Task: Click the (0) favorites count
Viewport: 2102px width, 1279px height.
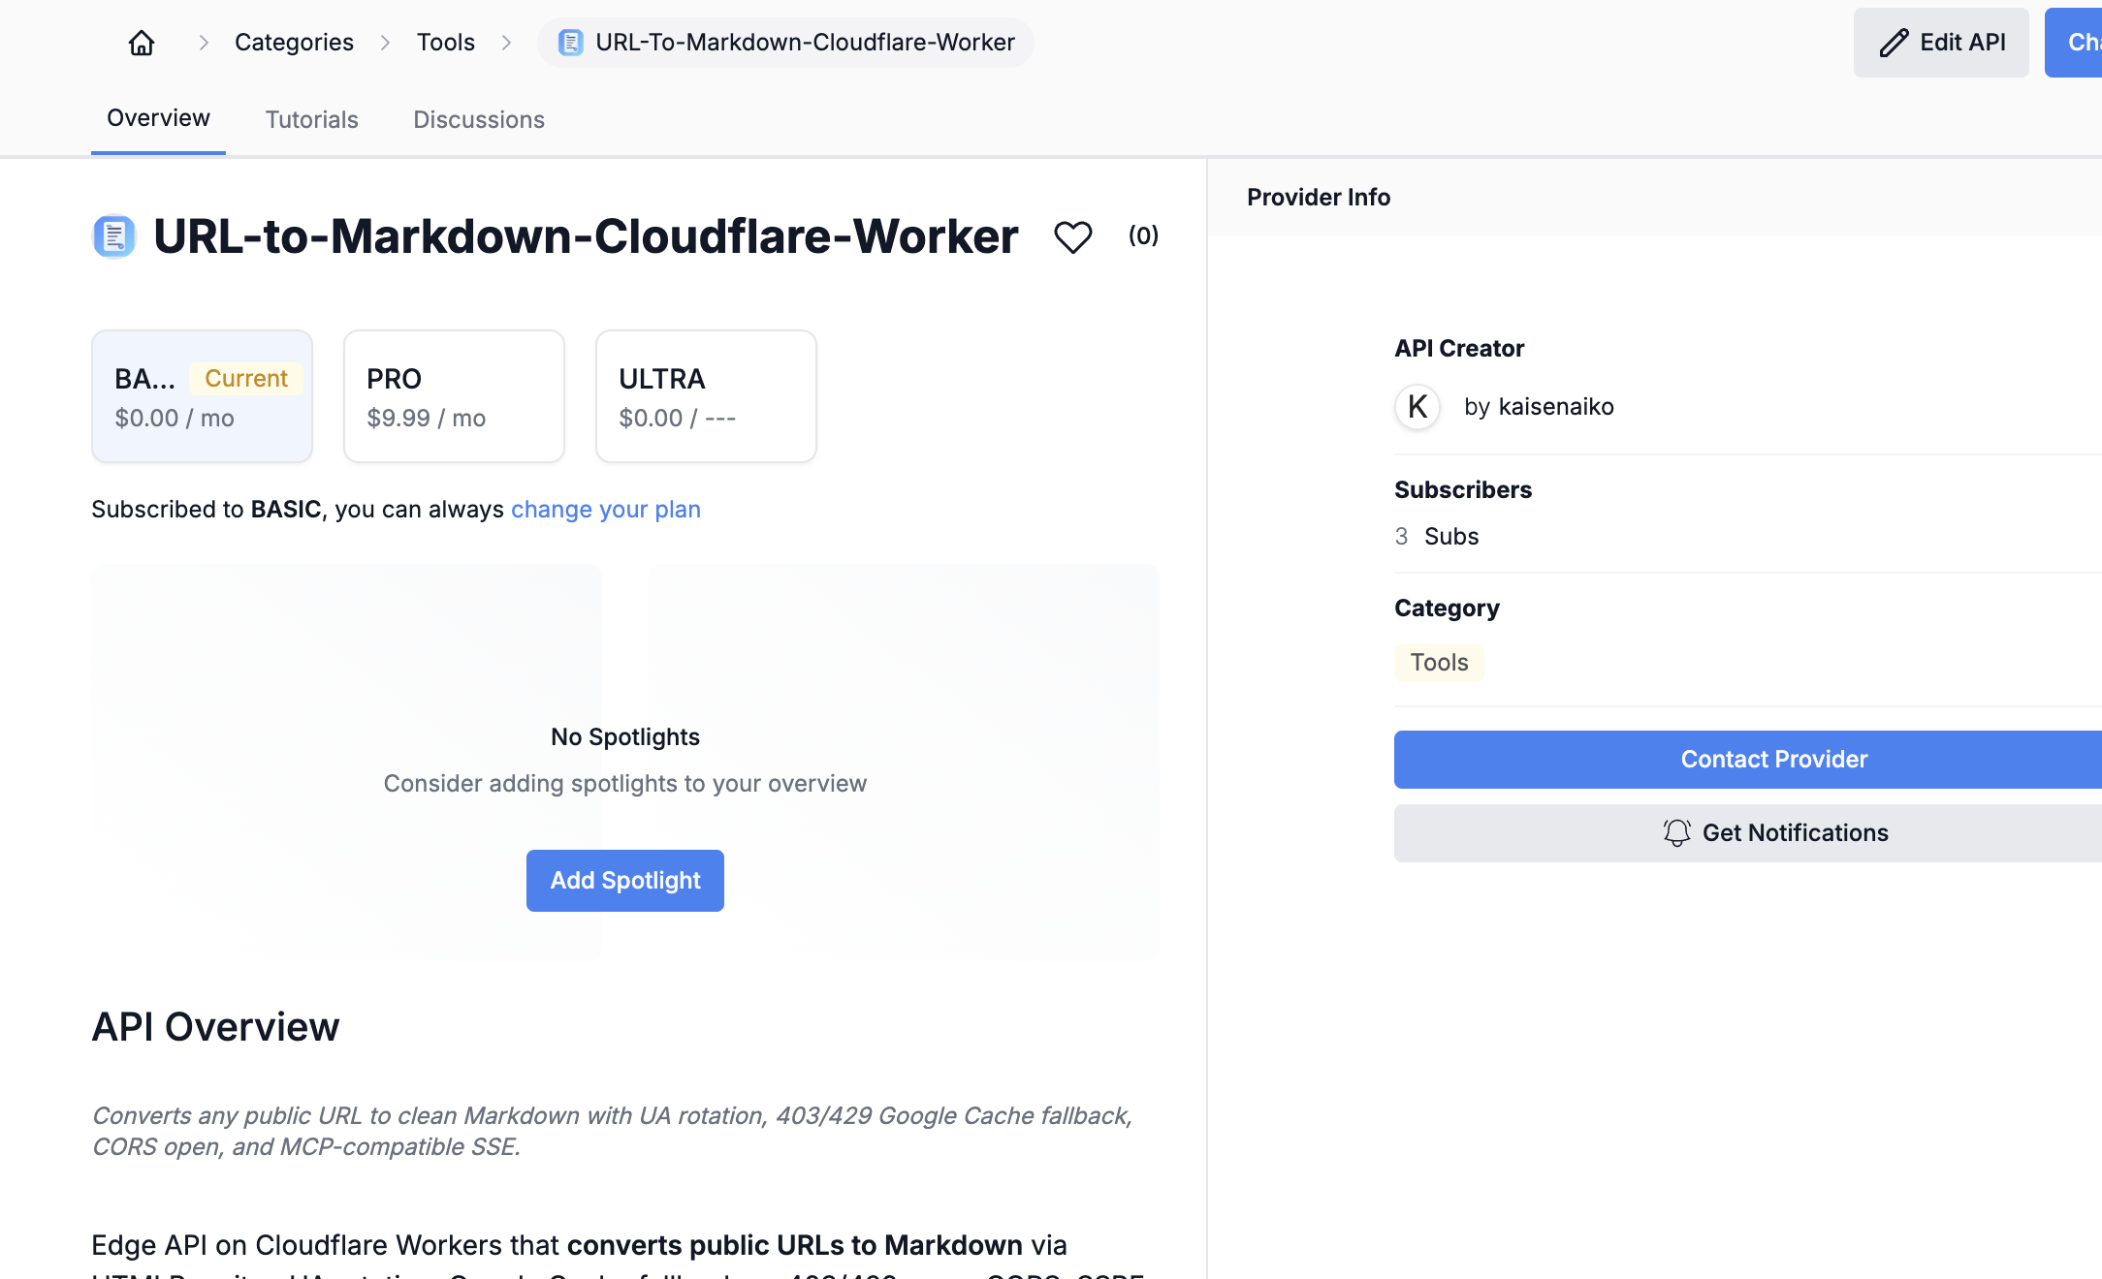Action: pos(1144,235)
